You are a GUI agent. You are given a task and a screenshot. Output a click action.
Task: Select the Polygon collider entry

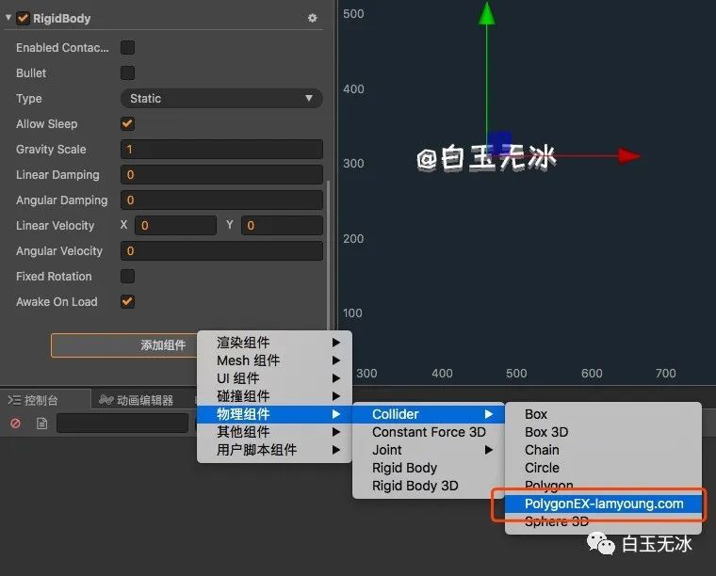coord(603,486)
